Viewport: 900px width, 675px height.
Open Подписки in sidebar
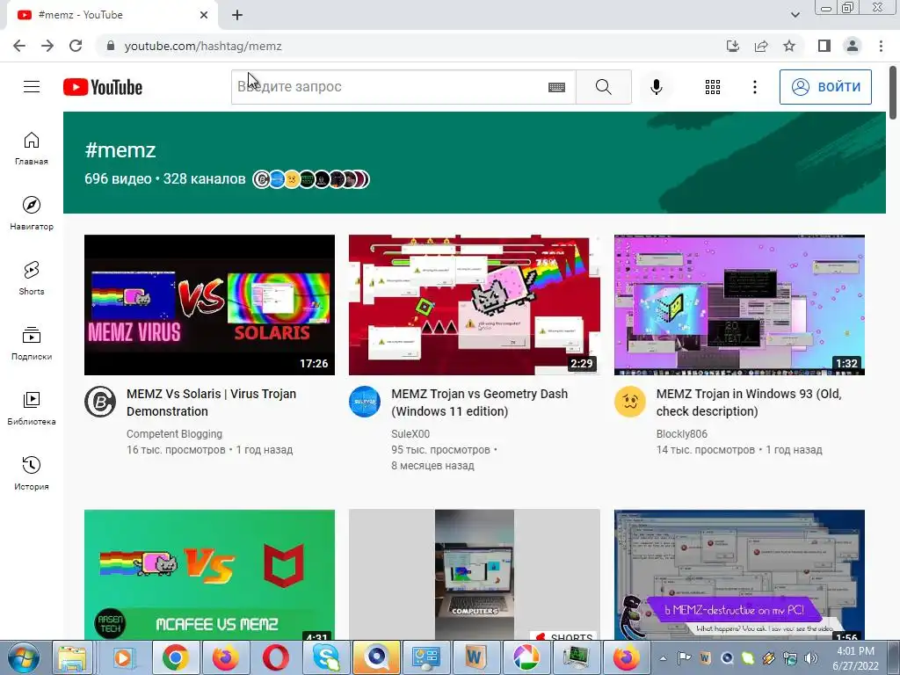click(32, 344)
